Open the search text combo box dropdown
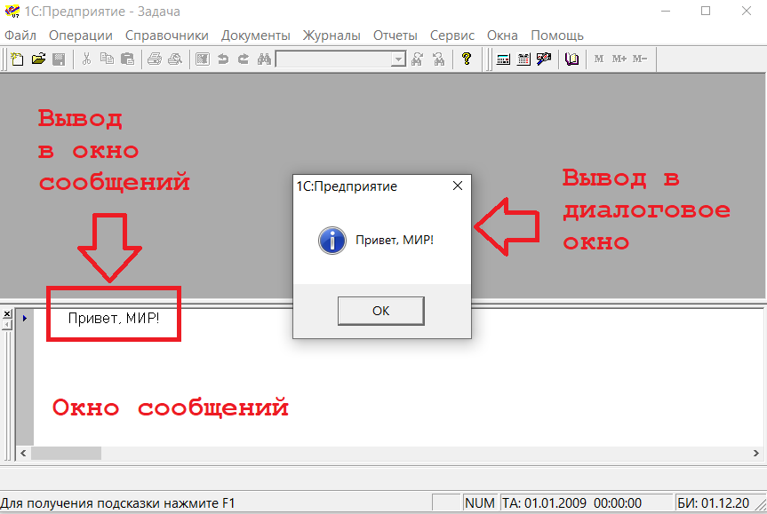 399,59
